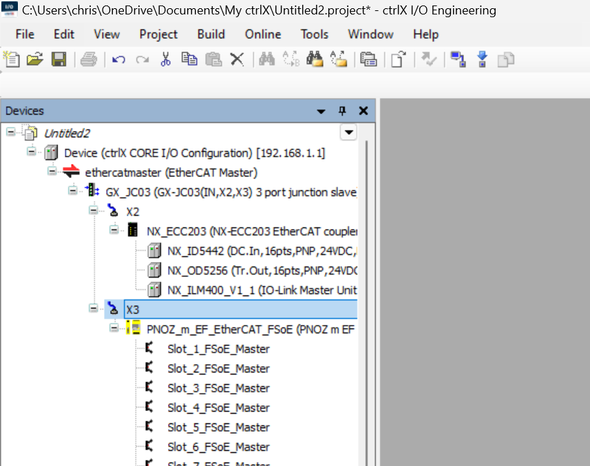Collapse the NX_ECC203 coupler node
Screen dimensions: 590x466
pyautogui.click(x=114, y=230)
